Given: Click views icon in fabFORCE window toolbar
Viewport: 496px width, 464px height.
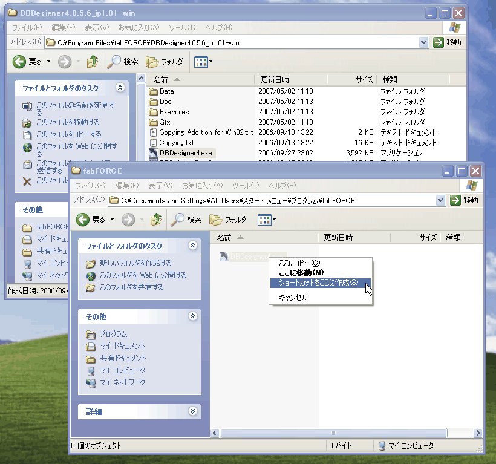Looking at the screenshot, I should click(x=264, y=220).
